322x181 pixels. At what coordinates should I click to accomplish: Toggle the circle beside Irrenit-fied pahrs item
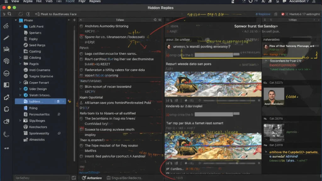coord(81,156)
